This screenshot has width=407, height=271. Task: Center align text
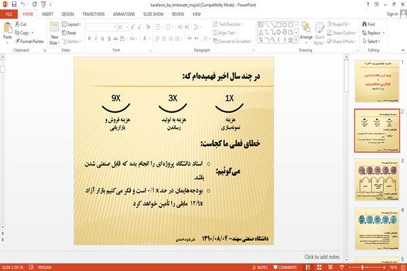163,39
